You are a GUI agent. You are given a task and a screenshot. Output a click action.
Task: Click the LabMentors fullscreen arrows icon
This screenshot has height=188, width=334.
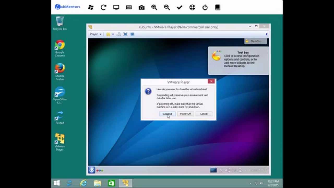click(192, 7)
